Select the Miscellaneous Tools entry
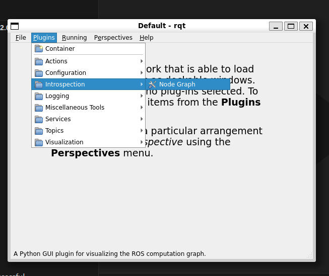 (88, 107)
